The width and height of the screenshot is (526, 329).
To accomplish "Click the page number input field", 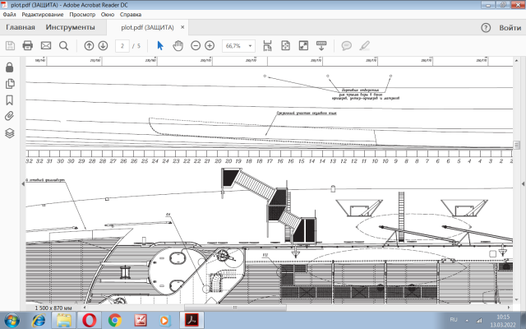I will (122, 46).
